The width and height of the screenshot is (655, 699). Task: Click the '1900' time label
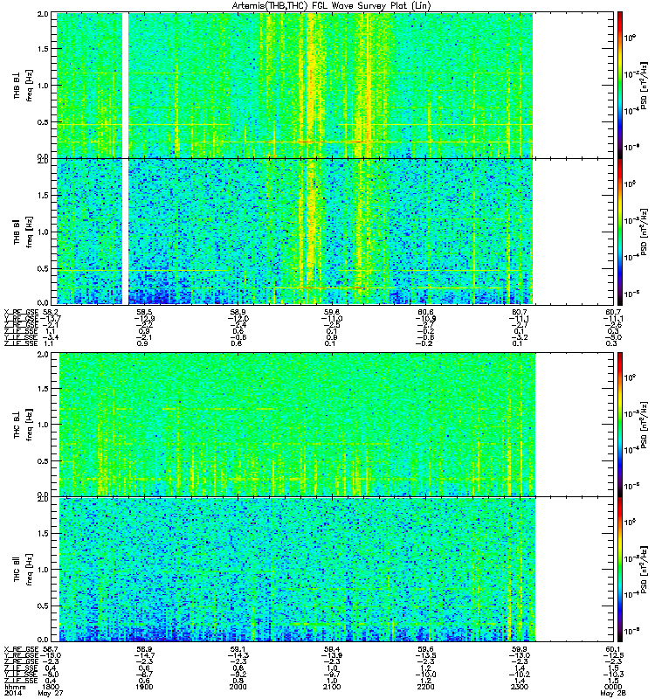[x=144, y=687]
